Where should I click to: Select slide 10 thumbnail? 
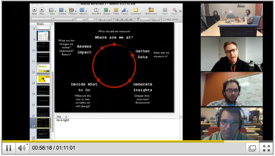43,47
